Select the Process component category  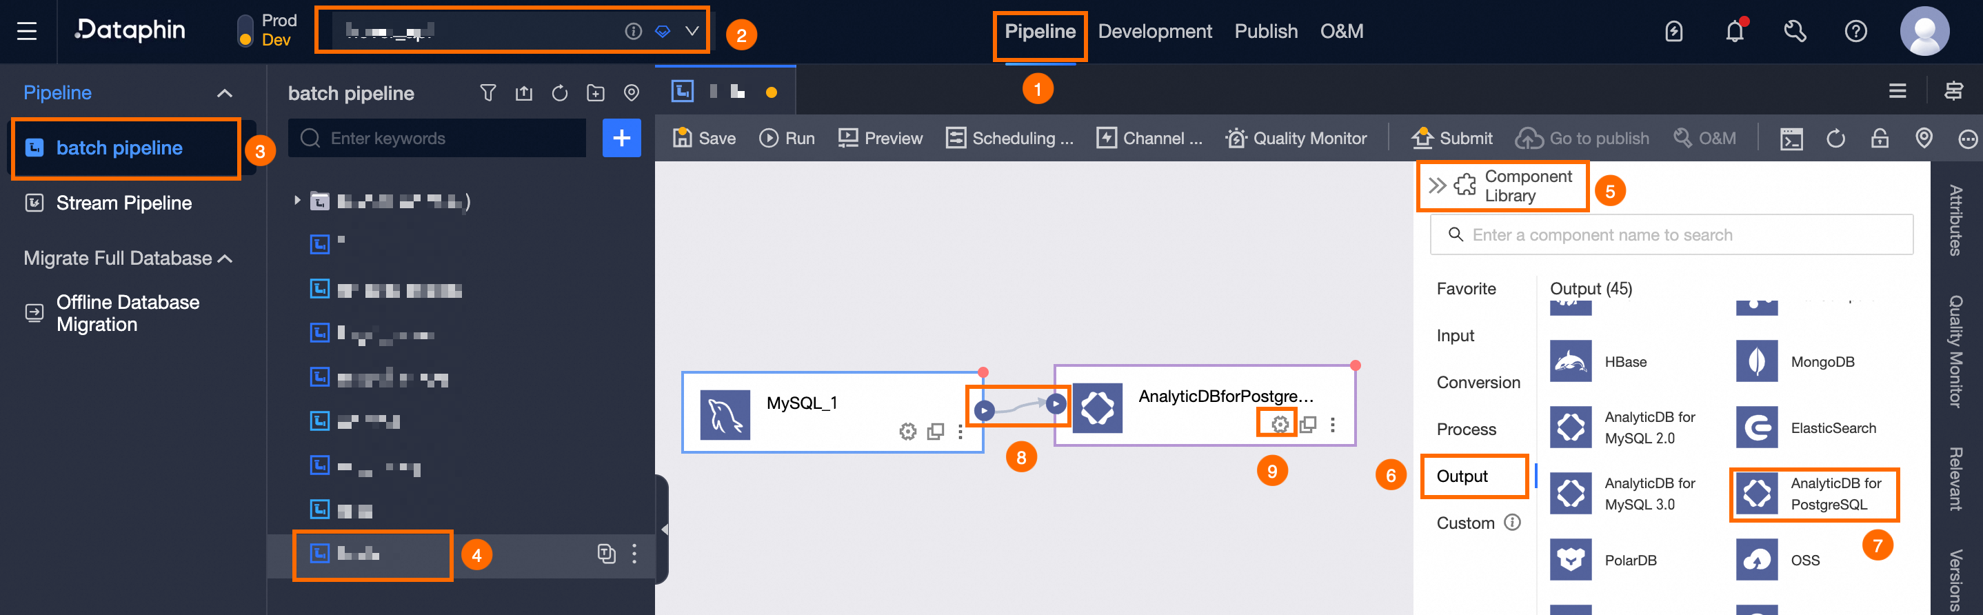pyautogui.click(x=1466, y=430)
